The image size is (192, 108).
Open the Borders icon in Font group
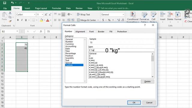coord(34,20)
